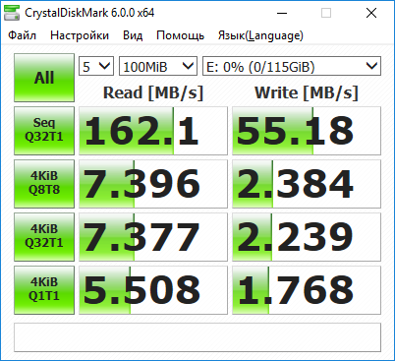Open the drive selector showing E: 0%
The width and height of the screenshot is (395, 361).
coord(292,66)
